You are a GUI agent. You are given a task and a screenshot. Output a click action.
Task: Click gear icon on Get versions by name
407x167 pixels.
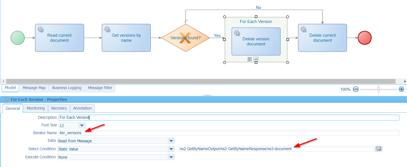click(107, 29)
